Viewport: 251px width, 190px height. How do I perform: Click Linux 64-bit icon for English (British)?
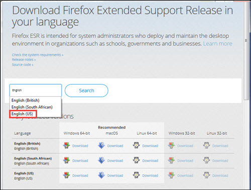point(137,145)
